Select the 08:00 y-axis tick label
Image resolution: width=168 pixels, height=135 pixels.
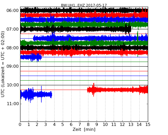pyautogui.click(x=12, y=48)
